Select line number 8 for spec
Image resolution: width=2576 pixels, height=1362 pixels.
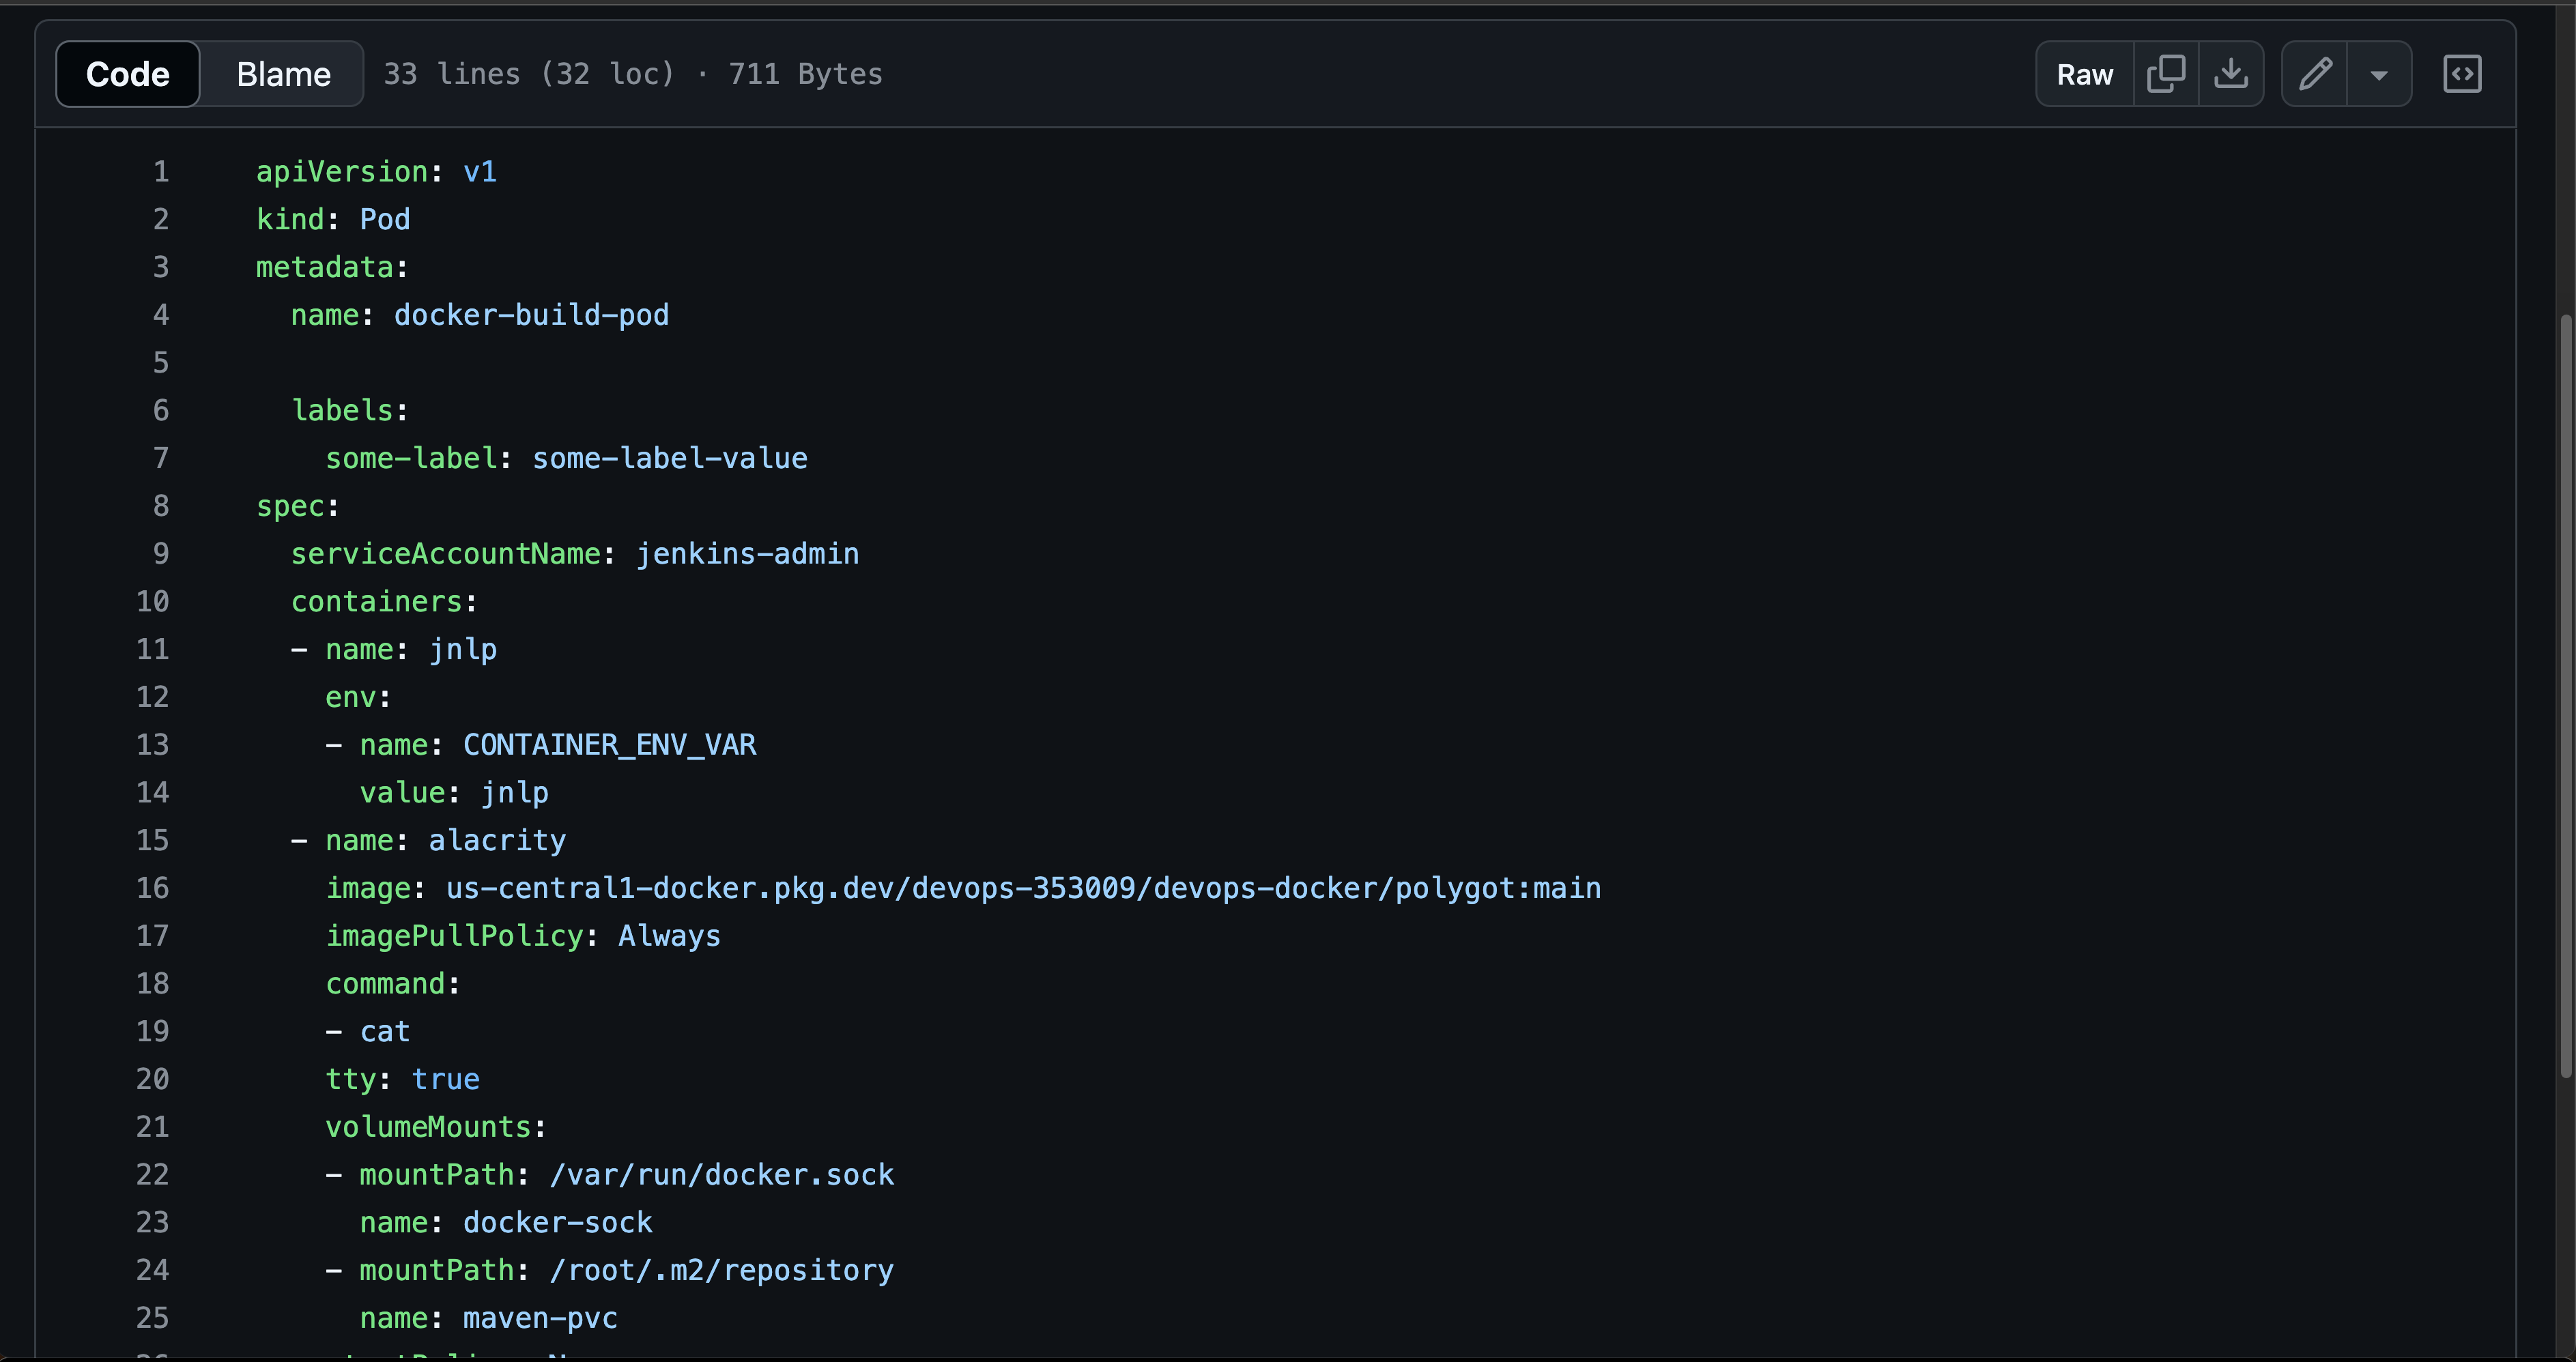click(x=161, y=506)
